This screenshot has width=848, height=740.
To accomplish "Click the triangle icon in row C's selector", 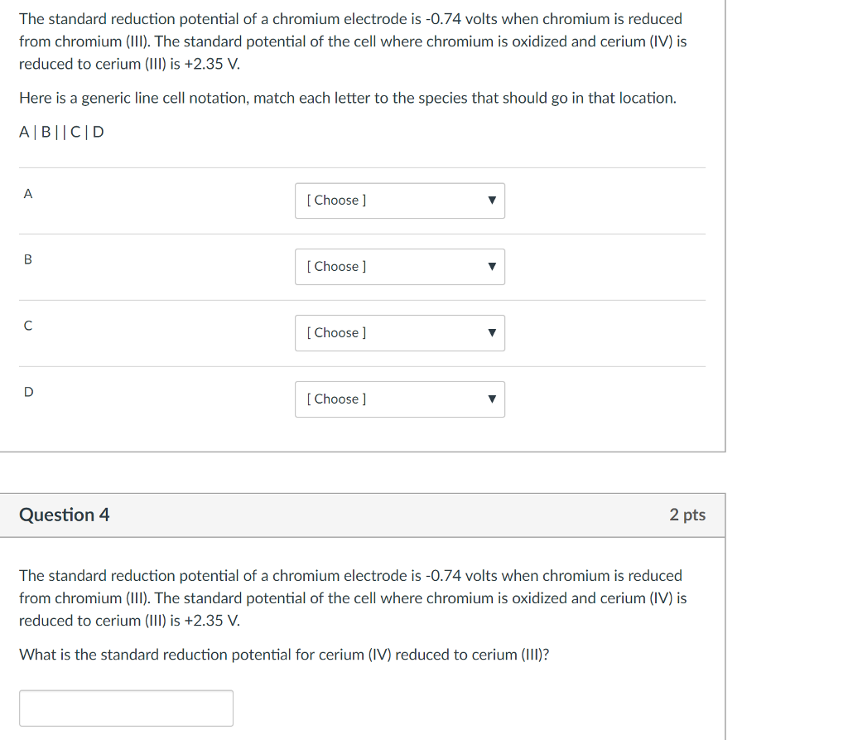I will click(492, 333).
